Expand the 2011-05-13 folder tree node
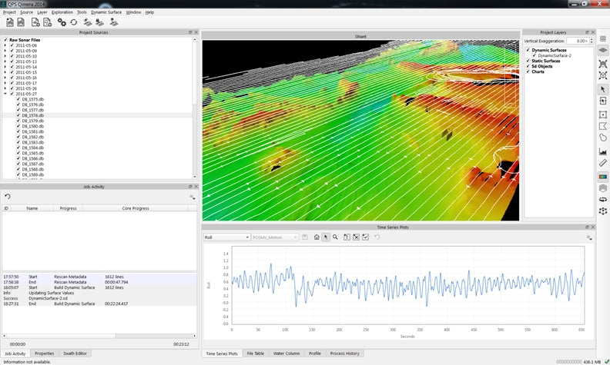This screenshot has width=610, height=365. 5,61
